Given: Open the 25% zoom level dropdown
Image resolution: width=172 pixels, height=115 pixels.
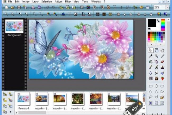Looking at the screenshot, I should [167, 7].
